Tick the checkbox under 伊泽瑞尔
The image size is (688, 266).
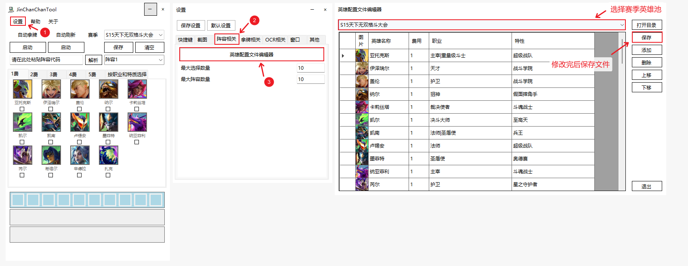(x=51, y=109)
